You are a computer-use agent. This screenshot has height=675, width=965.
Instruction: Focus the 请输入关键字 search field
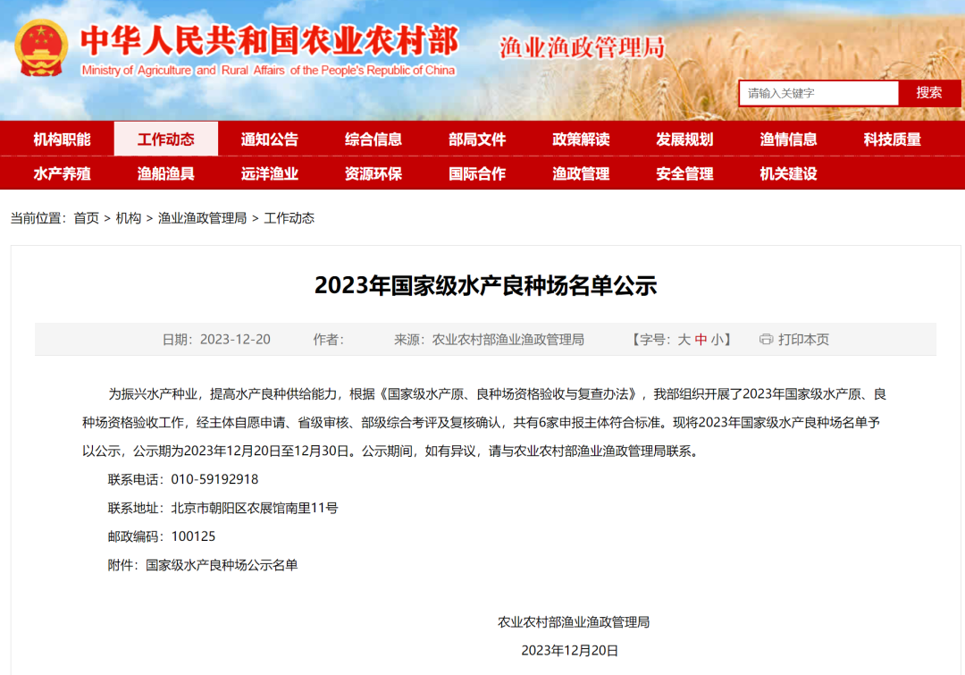[818, 93]
